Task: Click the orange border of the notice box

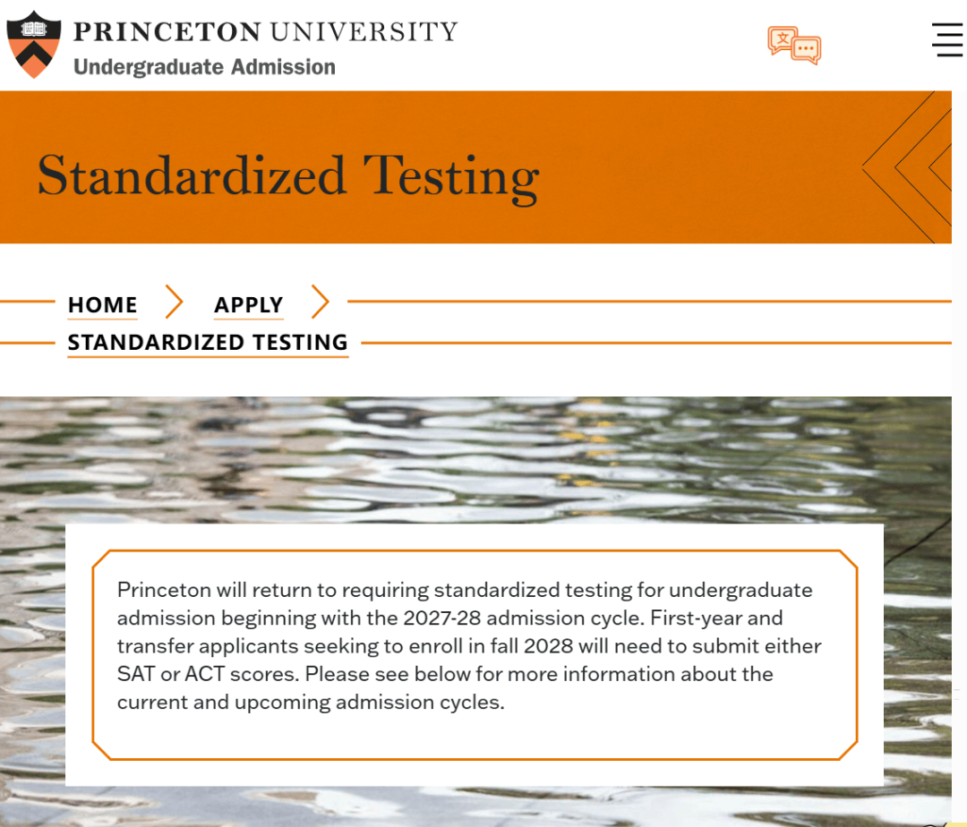Action: tap(475, 552)
